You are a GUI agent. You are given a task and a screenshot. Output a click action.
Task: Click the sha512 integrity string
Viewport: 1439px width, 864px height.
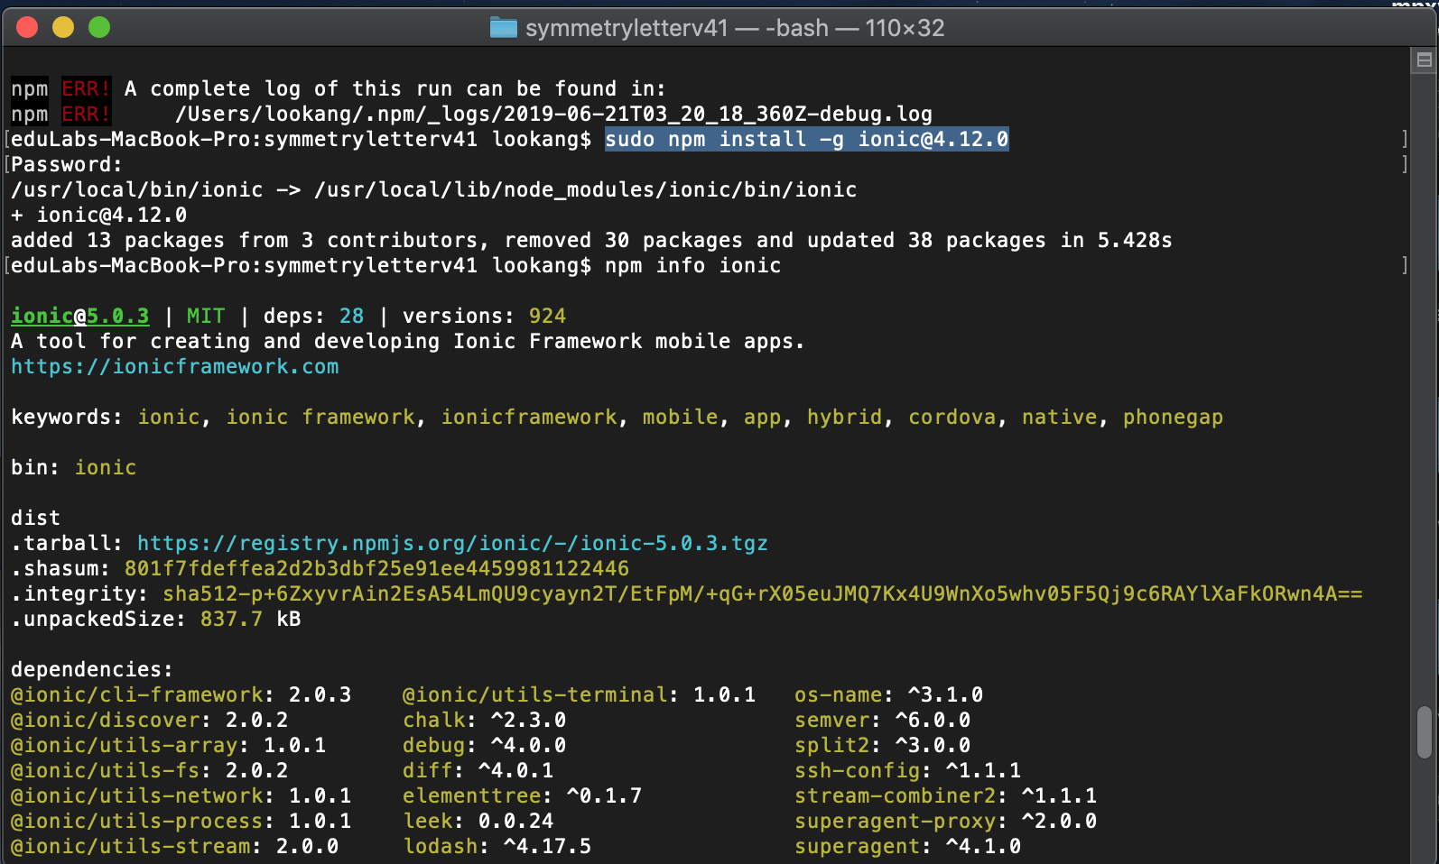[x=763, y=594]
